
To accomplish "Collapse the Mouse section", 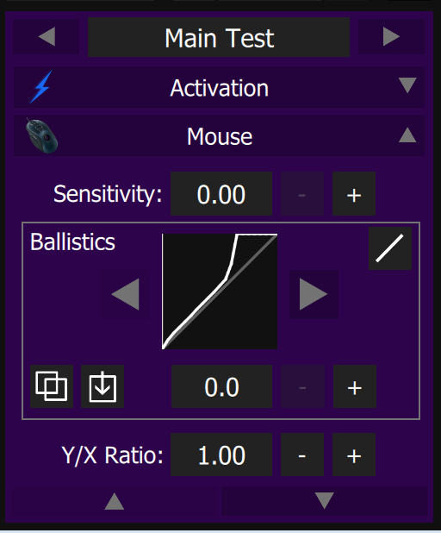I will coord(407,135).
